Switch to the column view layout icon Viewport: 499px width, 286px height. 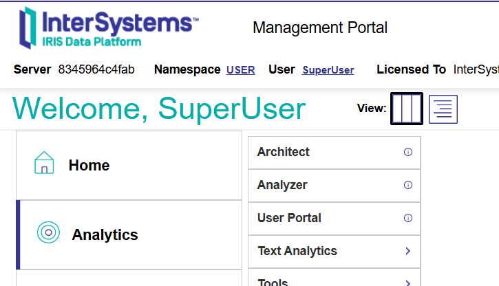click(407, 109)
